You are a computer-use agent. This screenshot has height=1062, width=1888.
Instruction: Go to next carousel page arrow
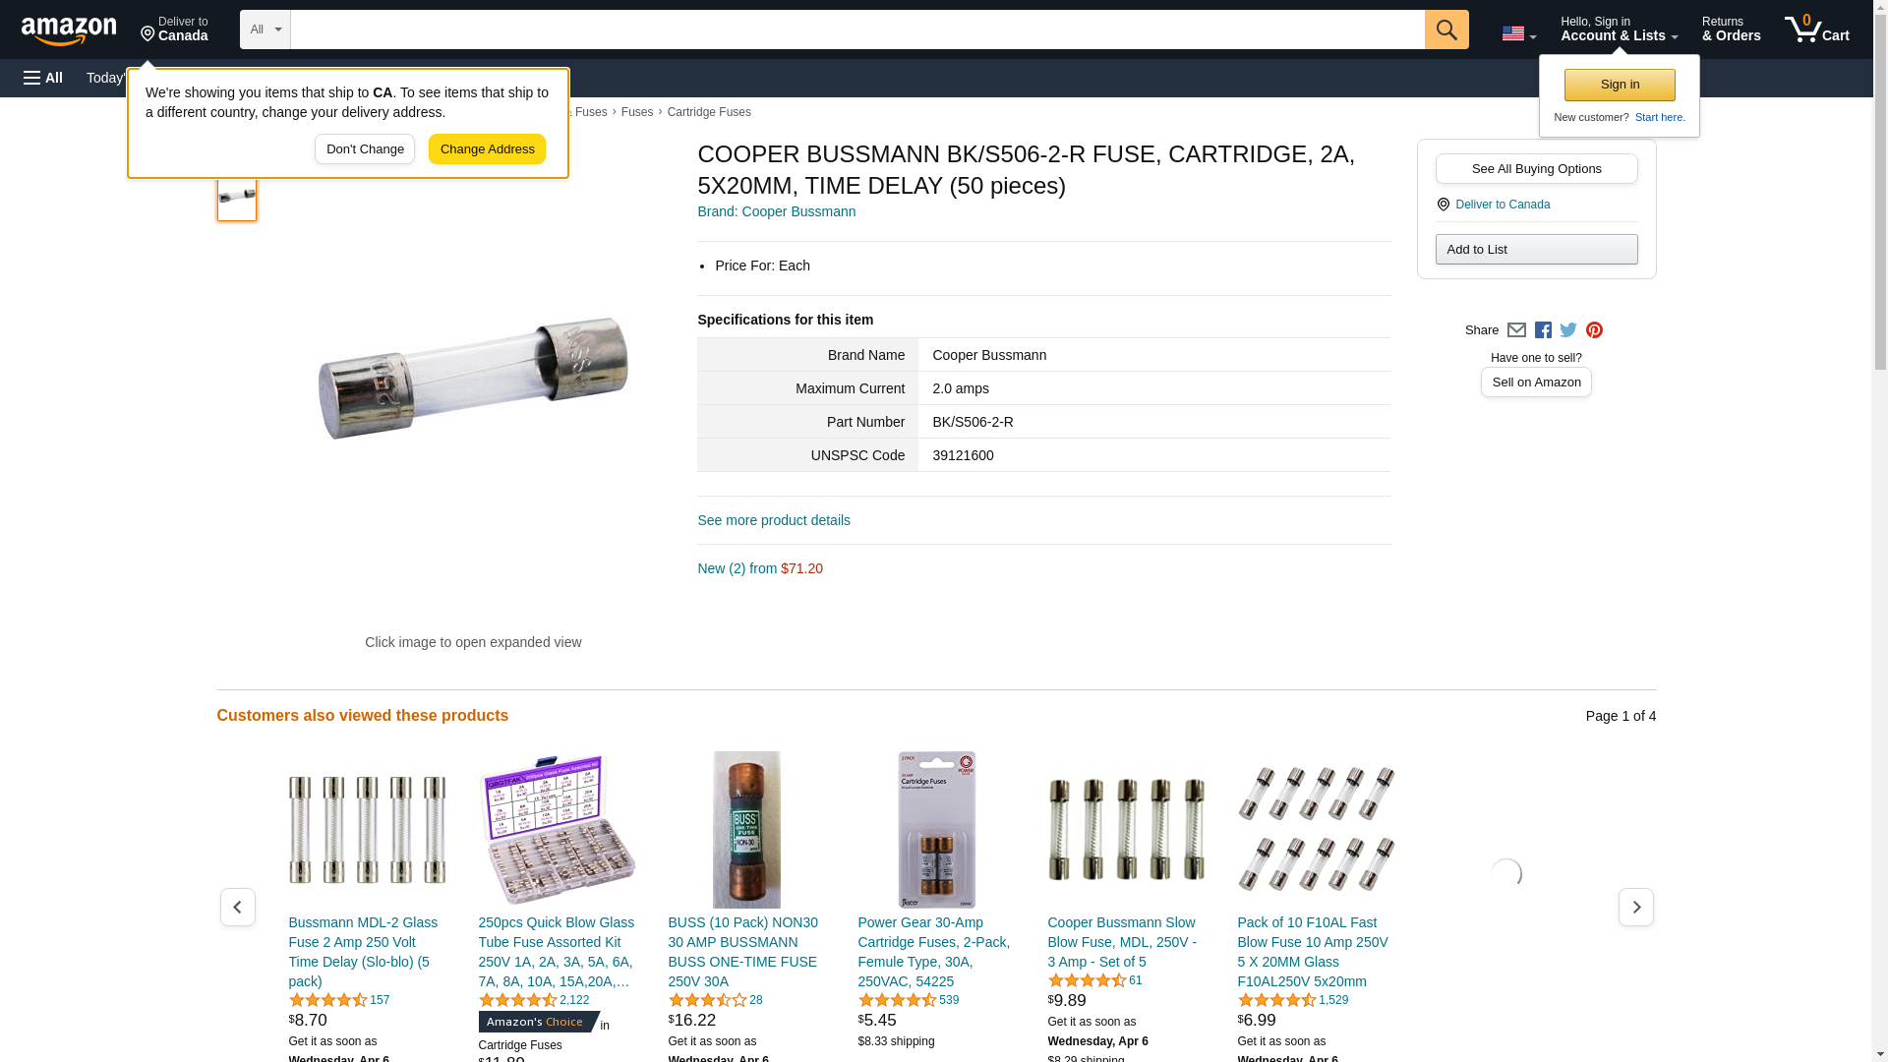[1635, 907]
